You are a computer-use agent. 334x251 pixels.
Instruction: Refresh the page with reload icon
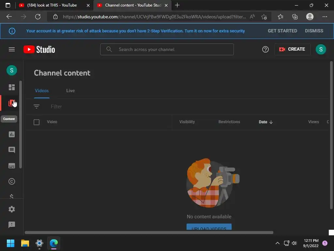tap(38, 17)
